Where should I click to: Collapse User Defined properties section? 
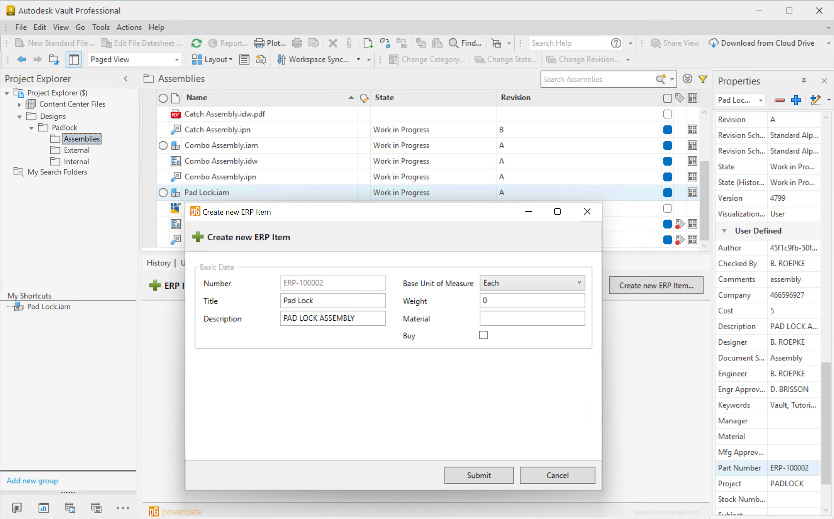(724, 231)
